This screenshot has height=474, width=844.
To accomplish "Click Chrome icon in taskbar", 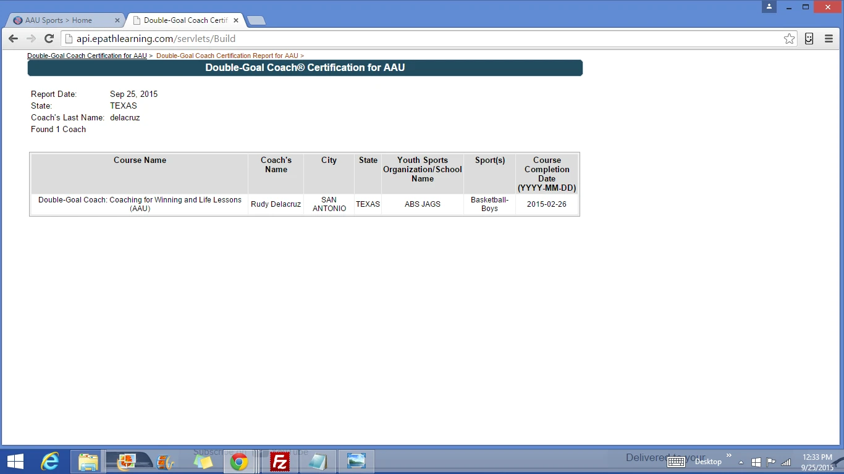I will point(239,462).
